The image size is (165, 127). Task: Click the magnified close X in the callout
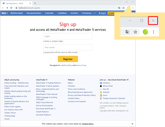[x=153, y=20]
